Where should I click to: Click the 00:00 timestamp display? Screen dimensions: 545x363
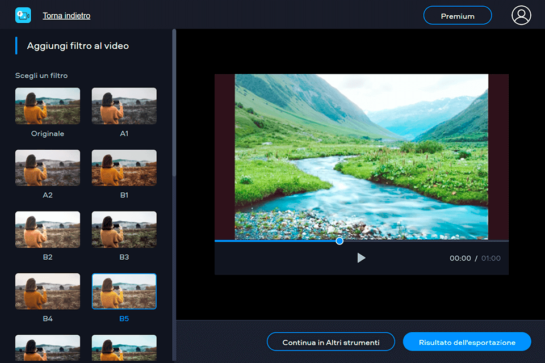tap(460, 258)
